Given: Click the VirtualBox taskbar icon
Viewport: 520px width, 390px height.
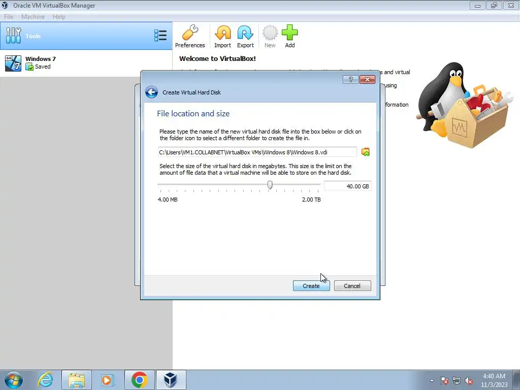Looking at the screenshot, I should coord(171,380).
